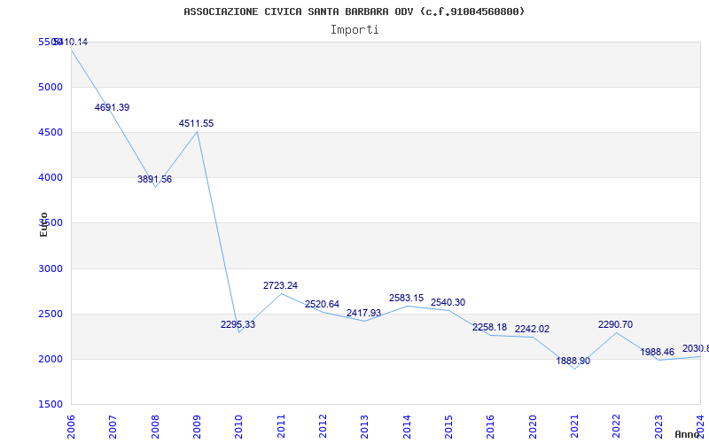Click the data label 2540.30
709x443 pixels.
tap(448, 302)
